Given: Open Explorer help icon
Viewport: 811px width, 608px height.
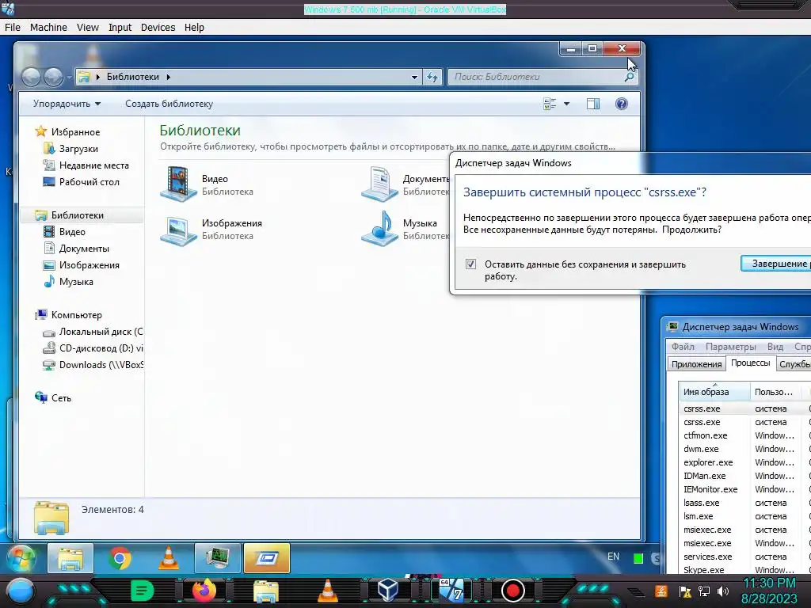Looking at the screenshot, I should [x=622, y=104].
